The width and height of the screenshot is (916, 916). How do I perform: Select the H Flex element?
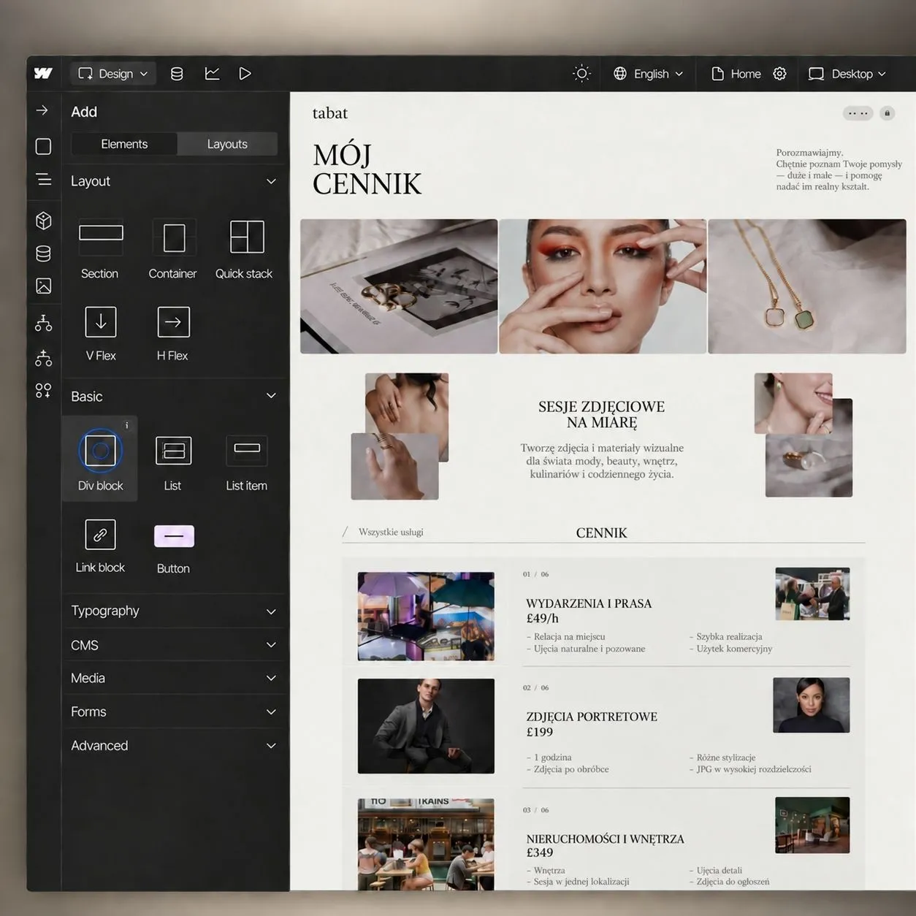pyautogui.click(x=173, y=333)
